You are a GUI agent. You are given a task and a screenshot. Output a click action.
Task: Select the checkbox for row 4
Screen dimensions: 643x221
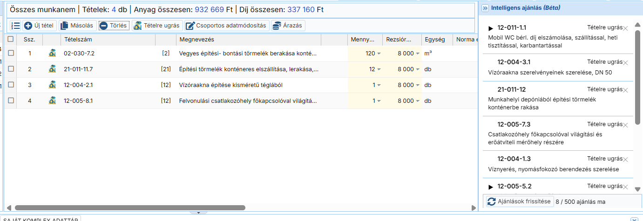pyautogui.click(x=11, y=100)
